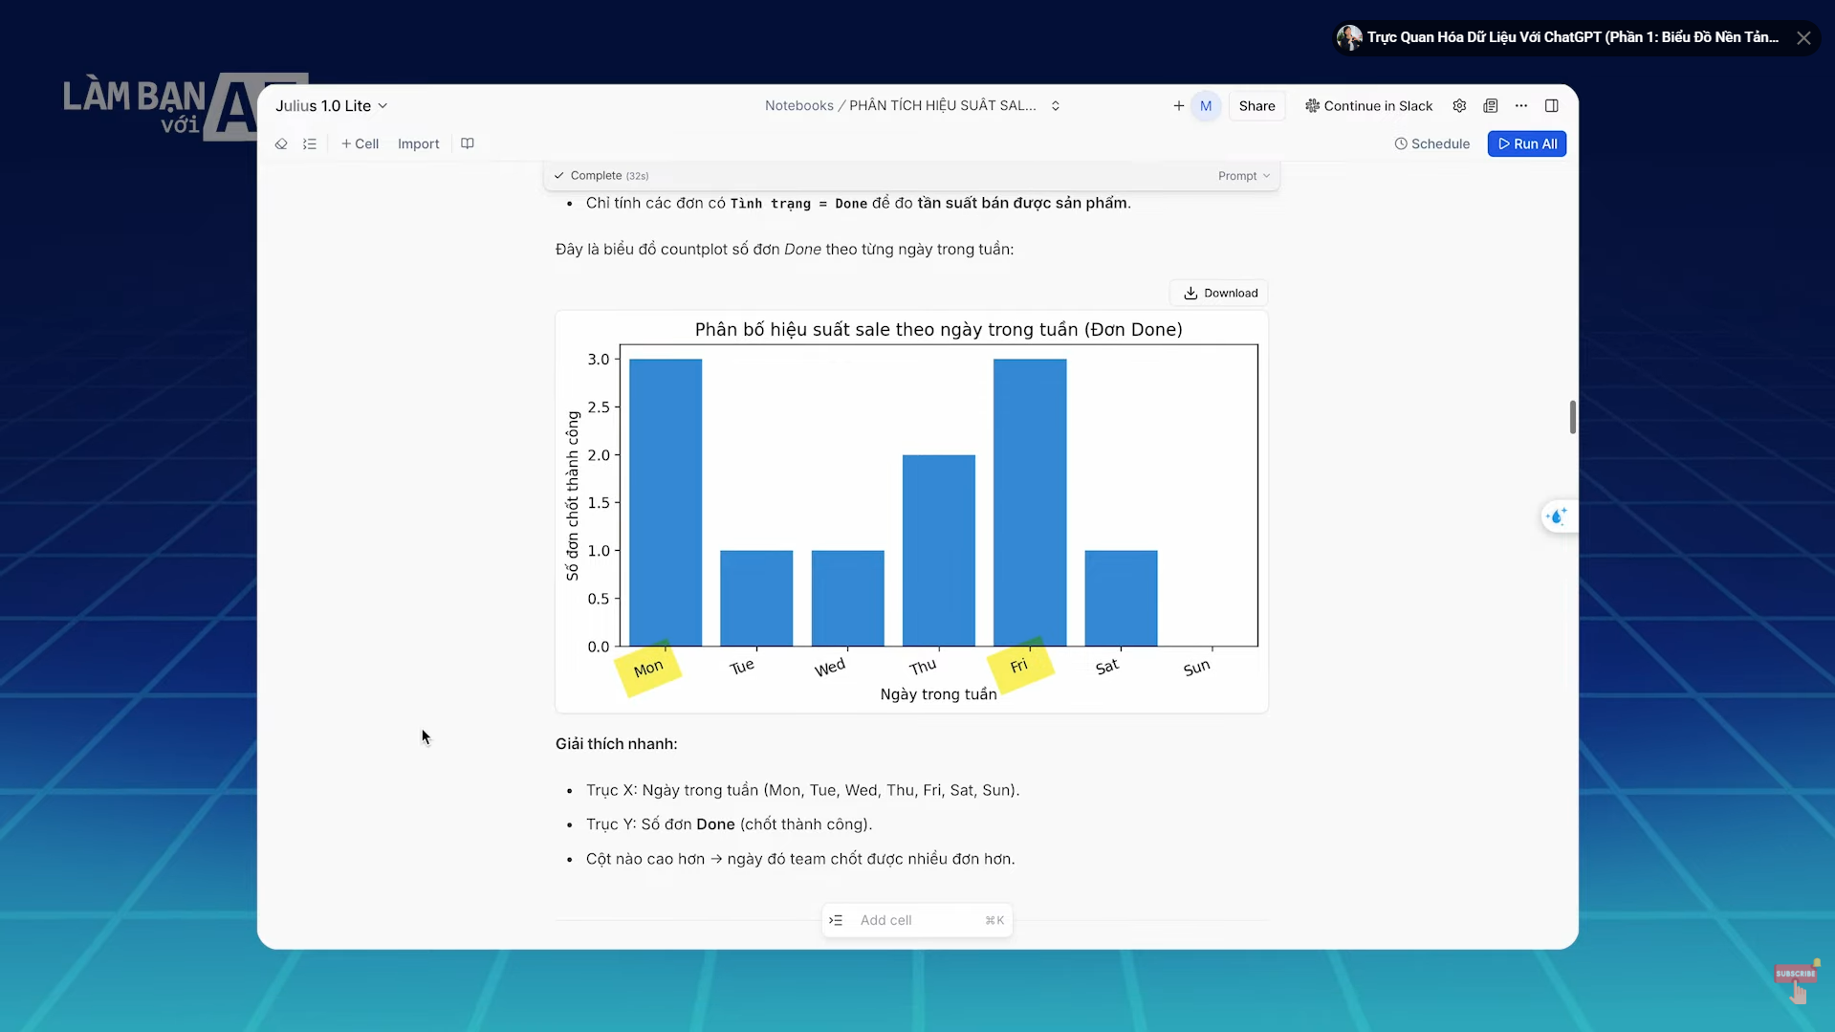Expand the Prompt dropdown on the cell
The image size is (1835, 1032).
(1242, 175)
